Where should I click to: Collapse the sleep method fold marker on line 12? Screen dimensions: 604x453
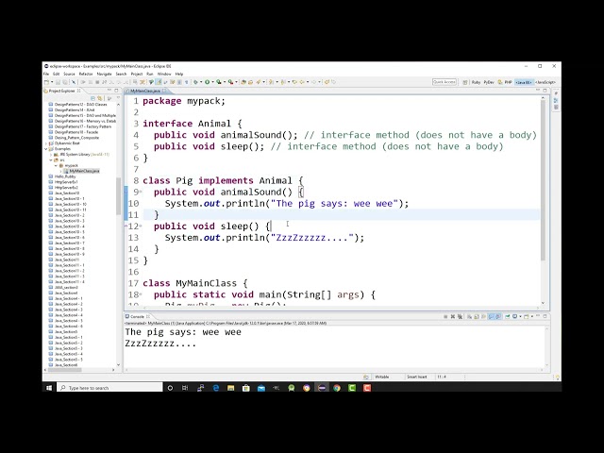[141, 226]
